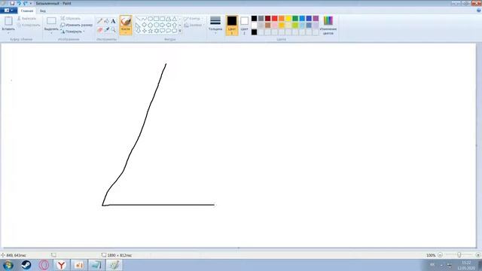Choose the yellow color swatch
Image resolution: width=482 pixels, height=271 pixels.
click(x=288, y=18)
